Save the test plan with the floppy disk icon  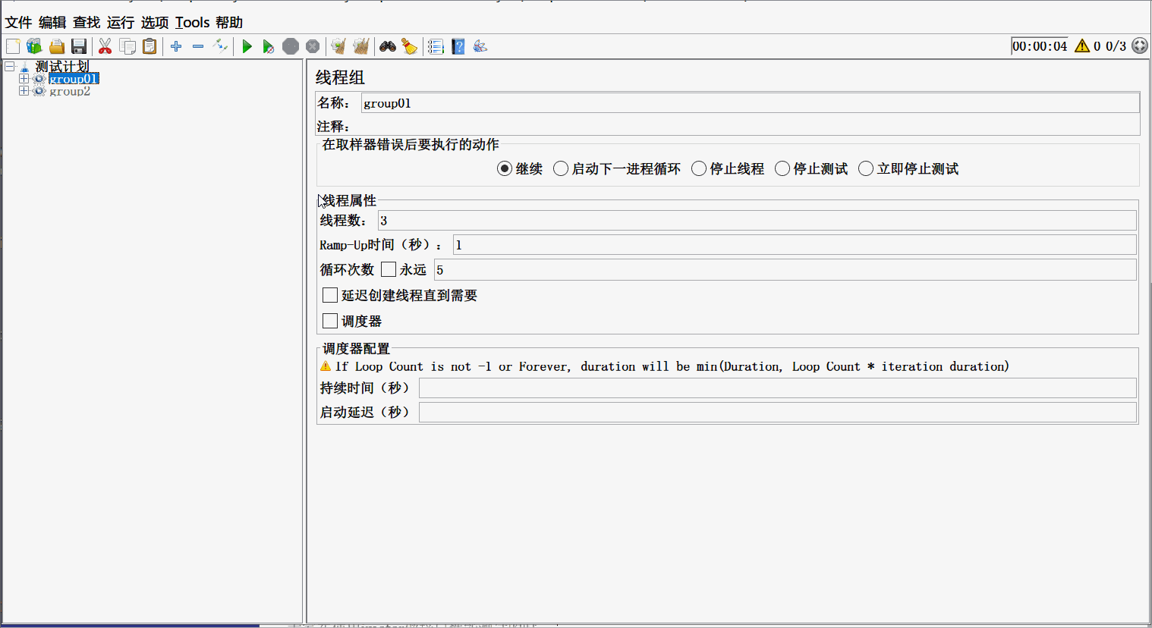pos(78,46)
